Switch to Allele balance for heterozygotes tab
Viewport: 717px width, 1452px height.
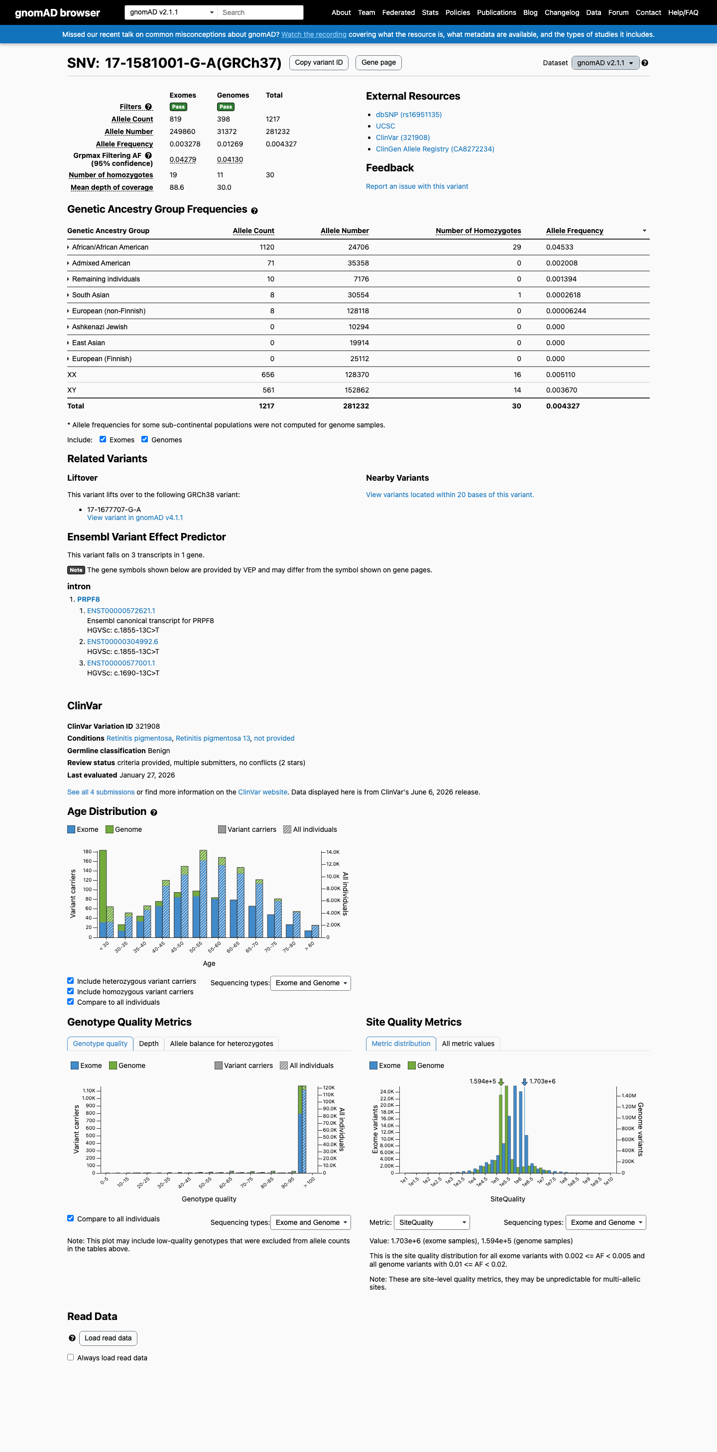[x=222, y=1044]
